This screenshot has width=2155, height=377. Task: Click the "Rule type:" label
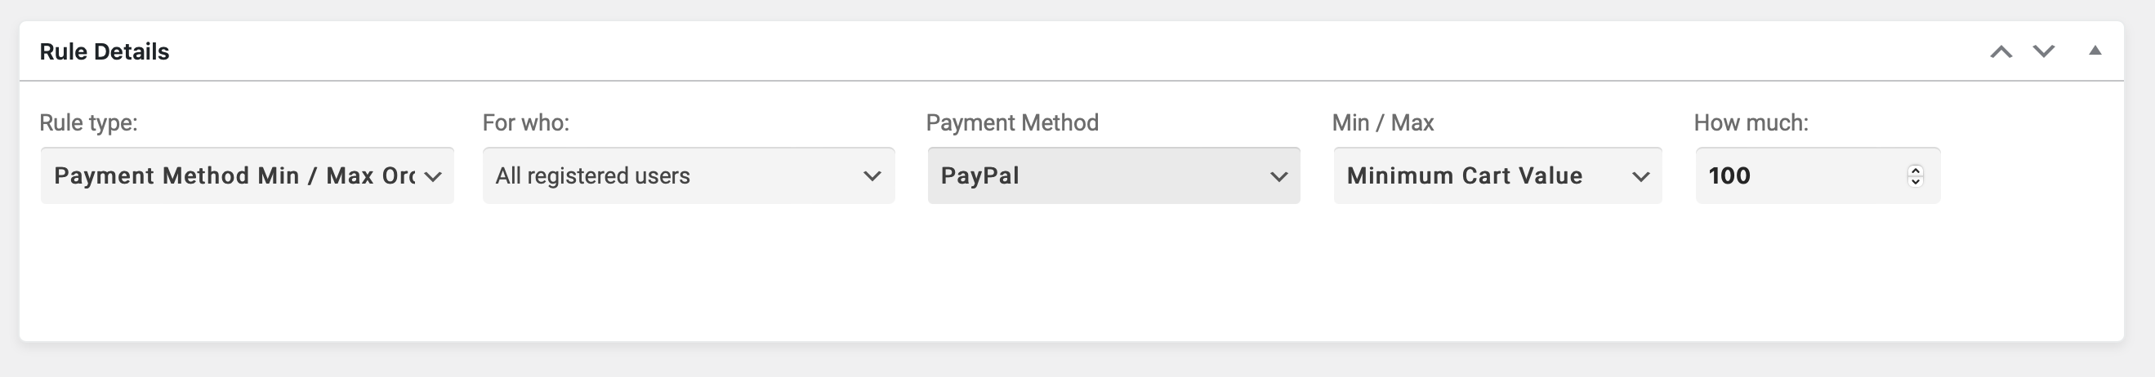pos(89,123)
